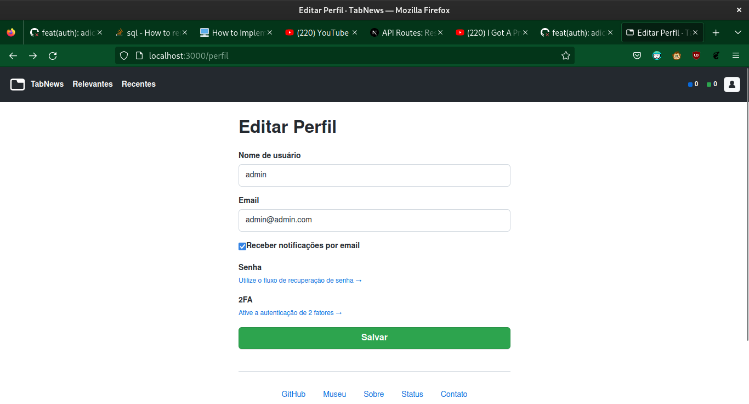
Task: Switch to the 'sql - How to re' tab
Action: click(x=151, y=33)
